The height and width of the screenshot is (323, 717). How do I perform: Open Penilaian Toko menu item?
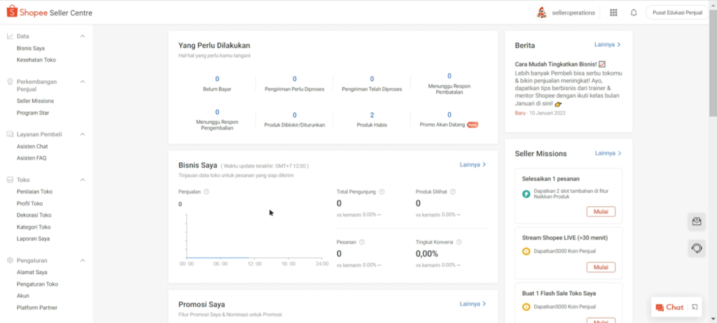[34, 192]
